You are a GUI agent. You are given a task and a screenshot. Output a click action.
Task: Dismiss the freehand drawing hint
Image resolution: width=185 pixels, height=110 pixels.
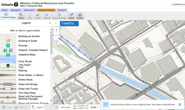click(x=180, y=105)
